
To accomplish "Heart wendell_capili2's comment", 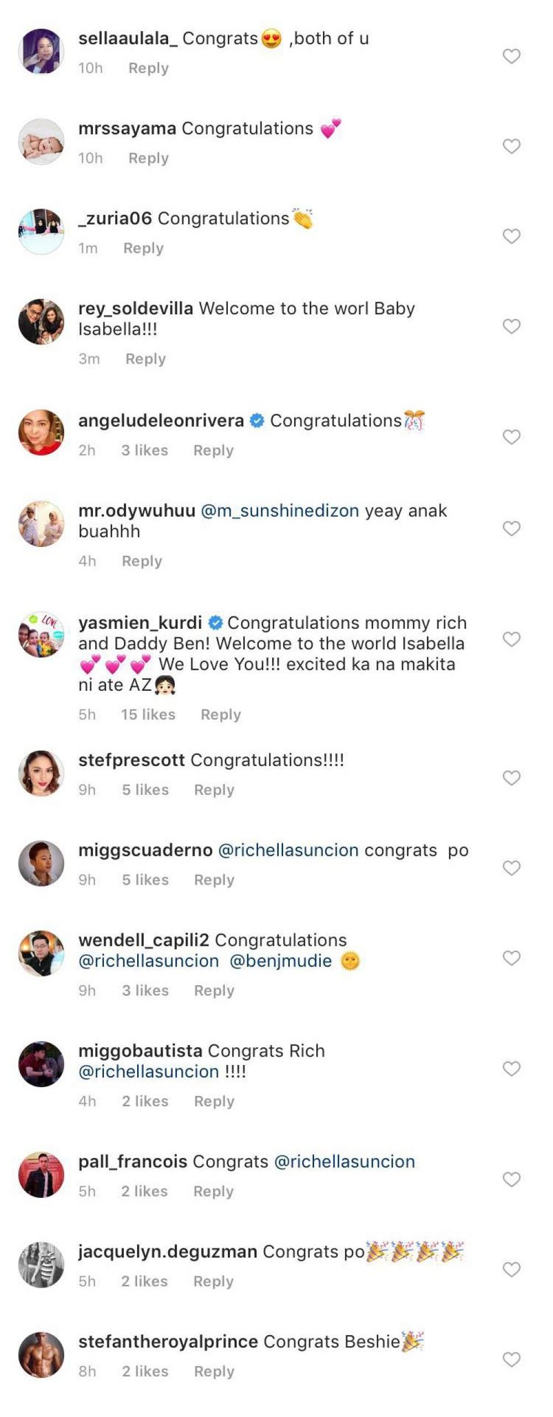I will point(511,958).
